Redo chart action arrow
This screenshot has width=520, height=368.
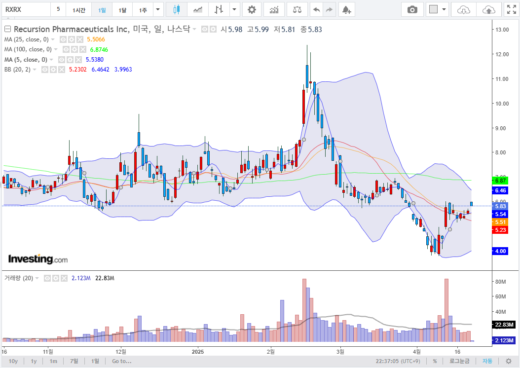329,9
